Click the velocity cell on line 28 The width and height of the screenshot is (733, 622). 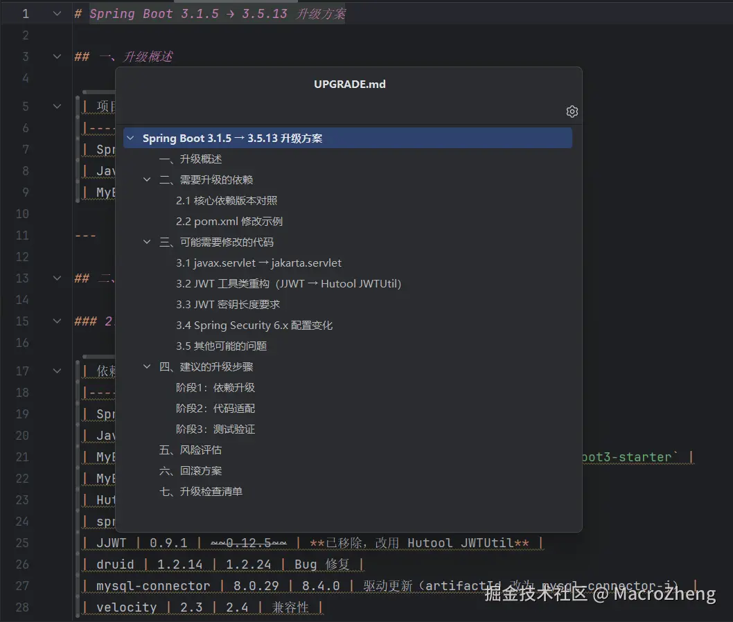pyautogui.click(x=127, y=607)
